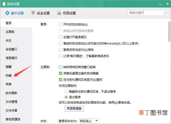Image resolution: width=171 pixels, height=124 pixels.
Task: Open 音视频通话 in sidebar
Action: point(16,119)
